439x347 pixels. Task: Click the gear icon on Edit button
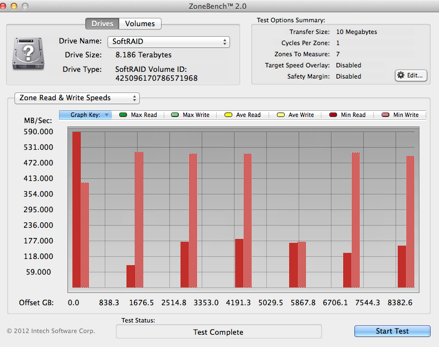401,75
